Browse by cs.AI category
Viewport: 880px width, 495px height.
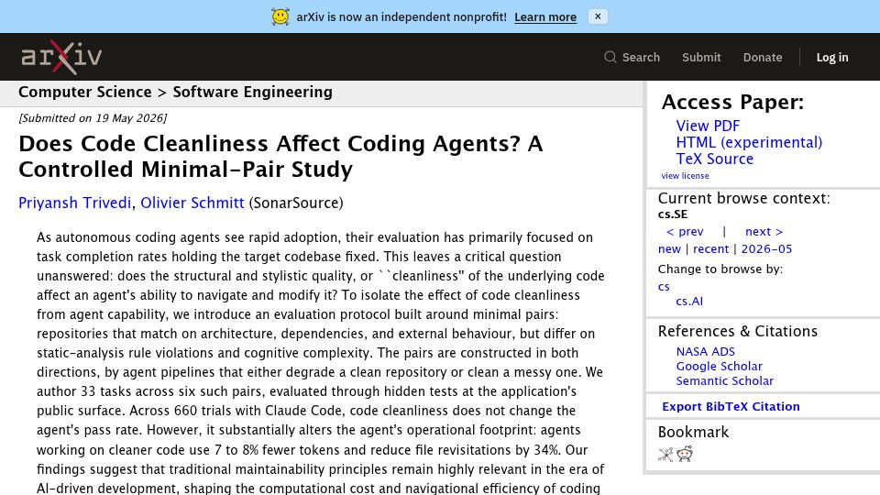pos(689,301)
